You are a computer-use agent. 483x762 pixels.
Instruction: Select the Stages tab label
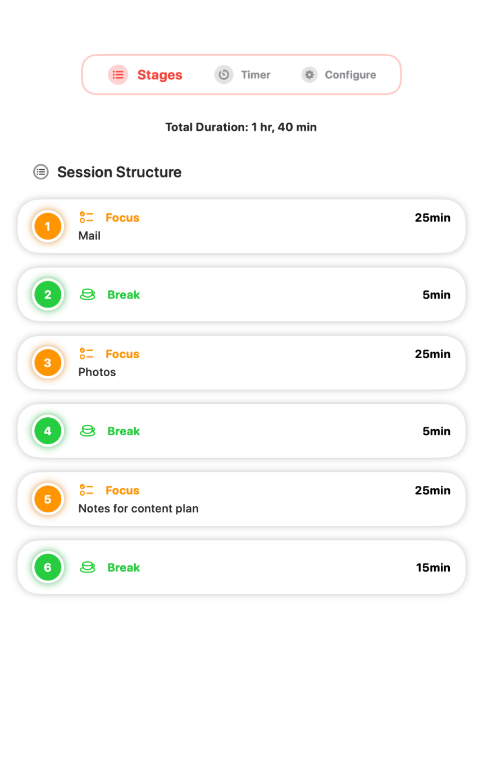(160, 75)
